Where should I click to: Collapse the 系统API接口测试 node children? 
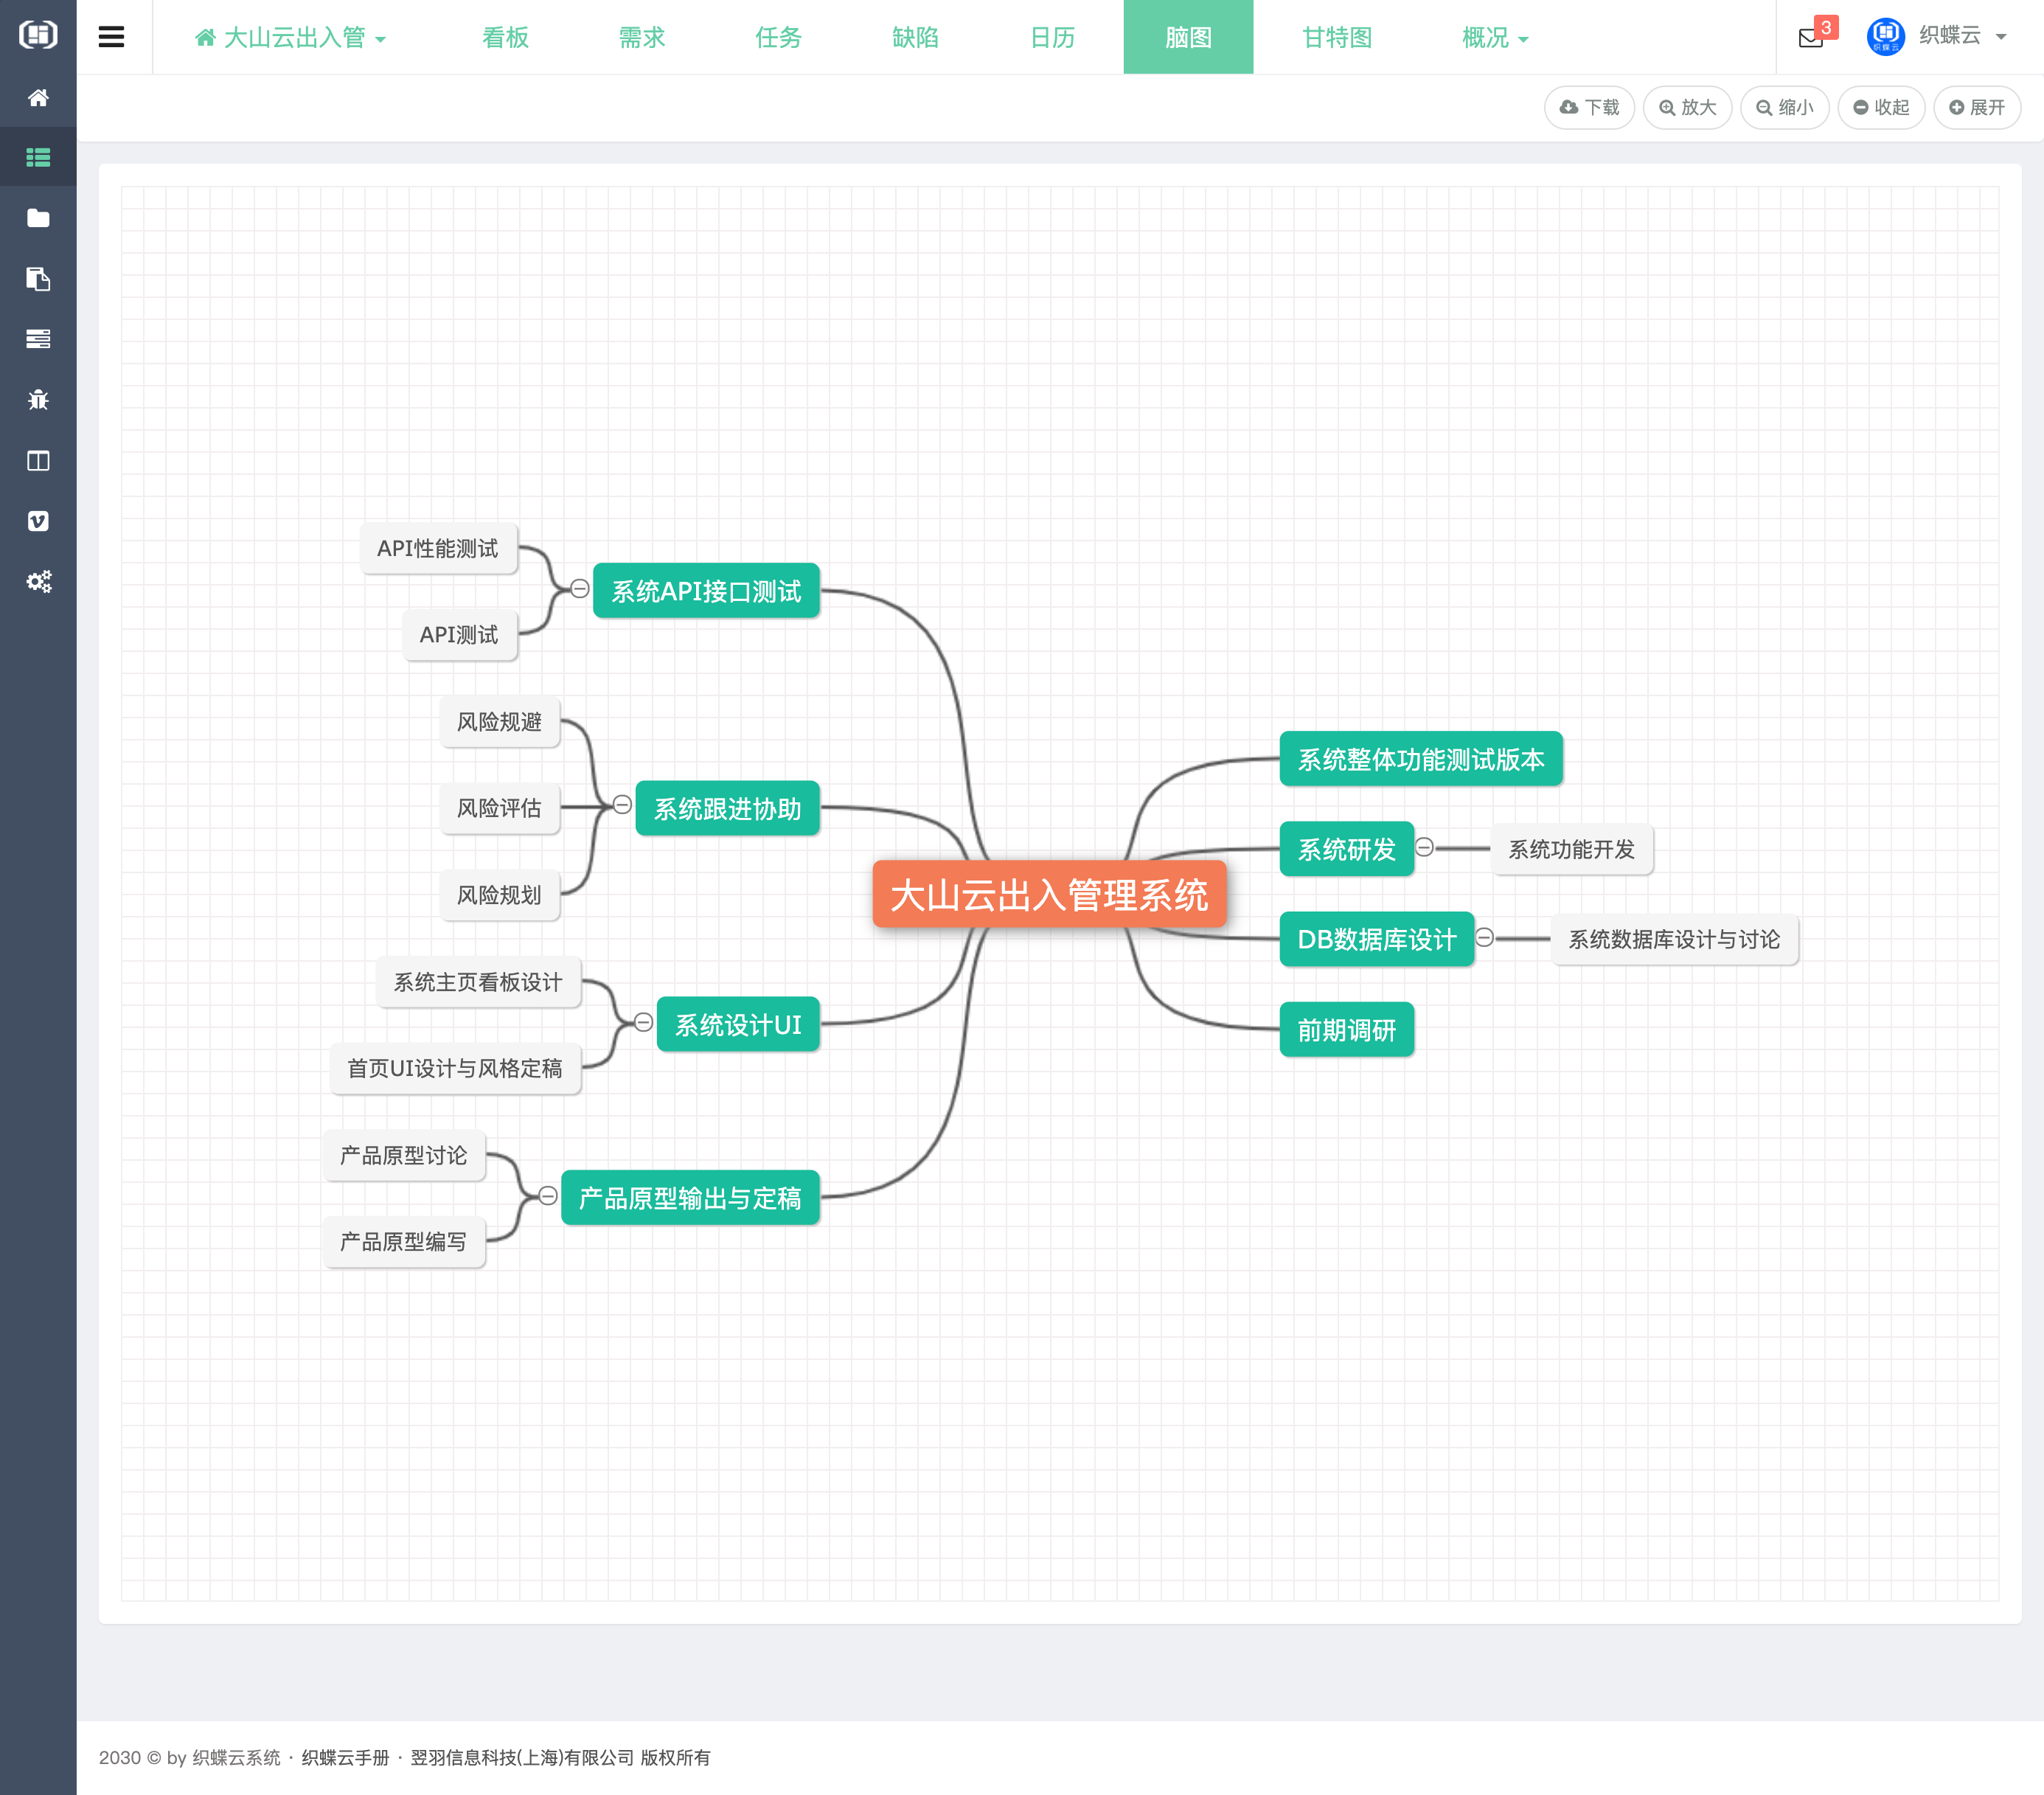(579, 588)
